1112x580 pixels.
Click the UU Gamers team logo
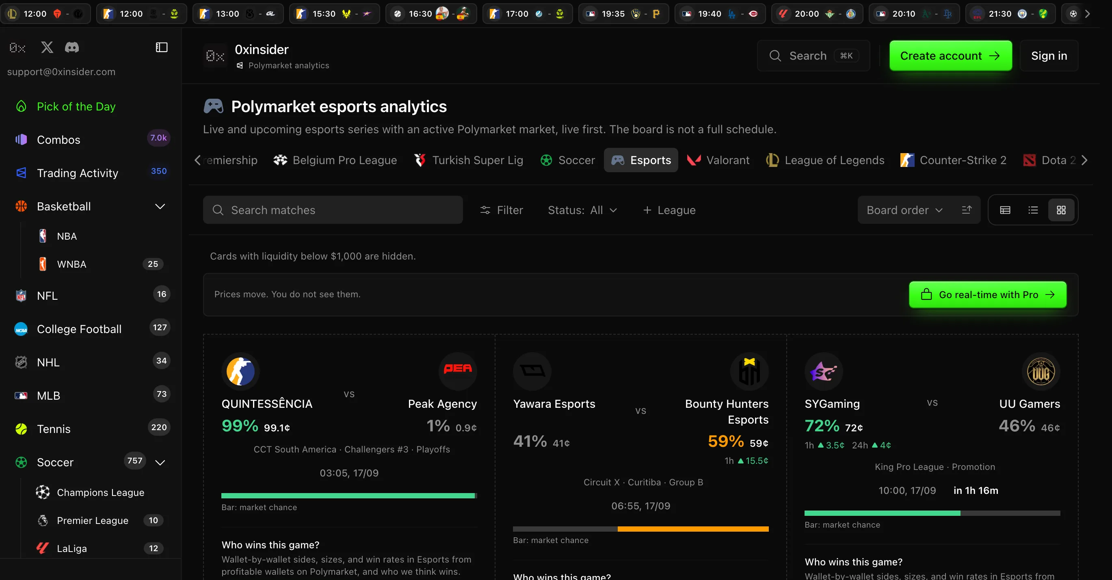[1041, 371]
